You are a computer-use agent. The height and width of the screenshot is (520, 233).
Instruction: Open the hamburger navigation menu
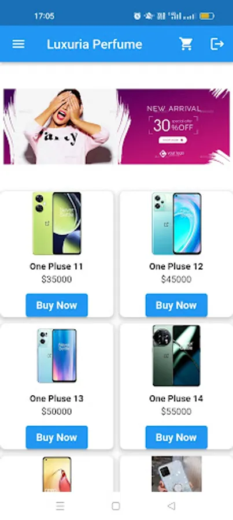[x=19, y=44]
